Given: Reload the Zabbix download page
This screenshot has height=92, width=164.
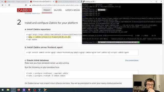Looking at the screenshot, I should (x=9, y=5).
